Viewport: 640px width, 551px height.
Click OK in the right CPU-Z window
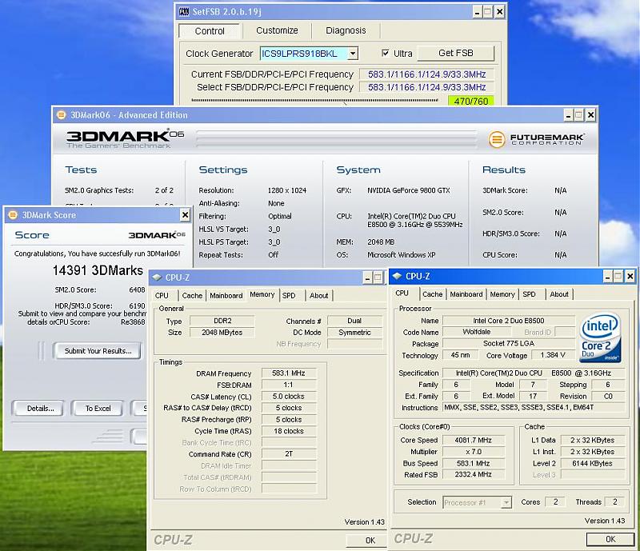(610, 539)
